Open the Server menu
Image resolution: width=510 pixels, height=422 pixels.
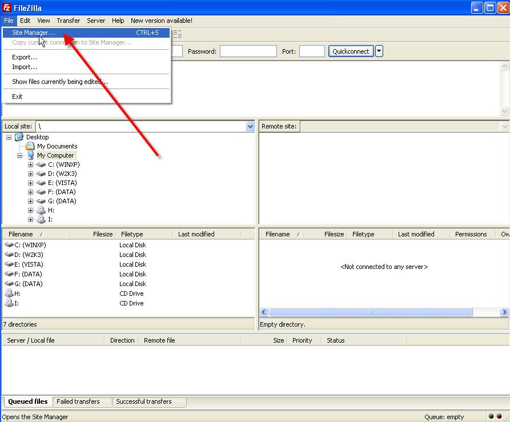pos(96,21)
